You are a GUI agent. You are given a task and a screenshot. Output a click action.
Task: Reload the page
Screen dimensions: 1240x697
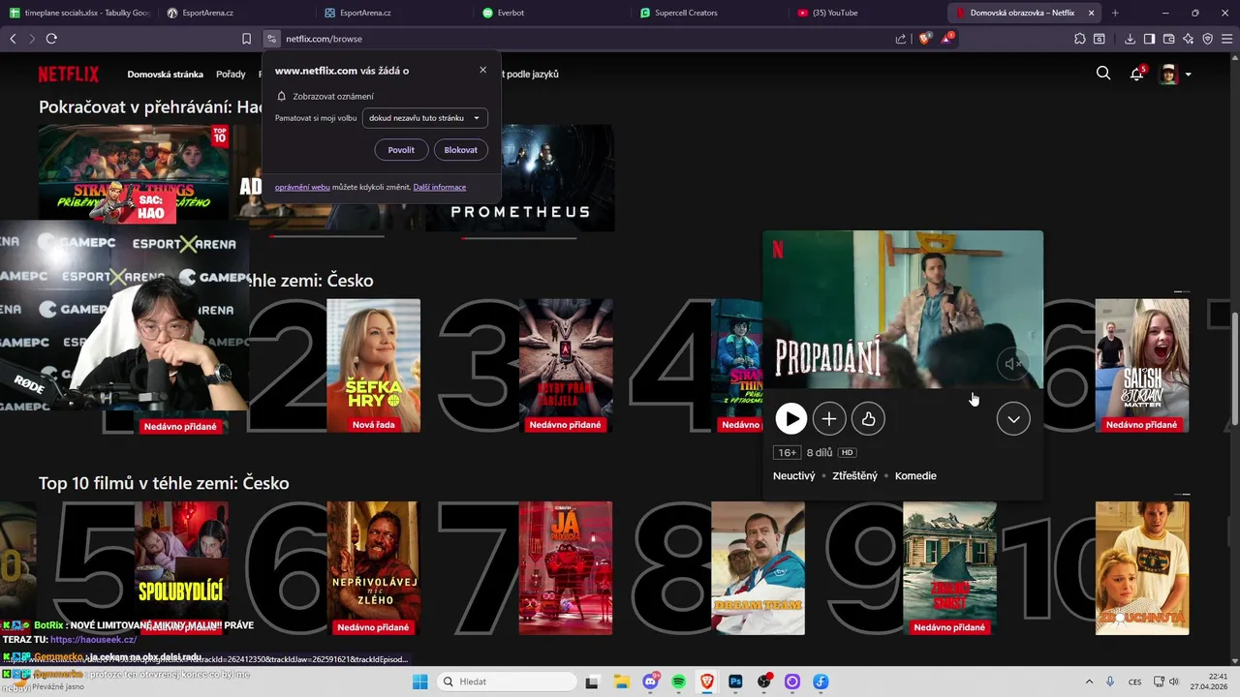pyautogui.click(x=51, y=39)
